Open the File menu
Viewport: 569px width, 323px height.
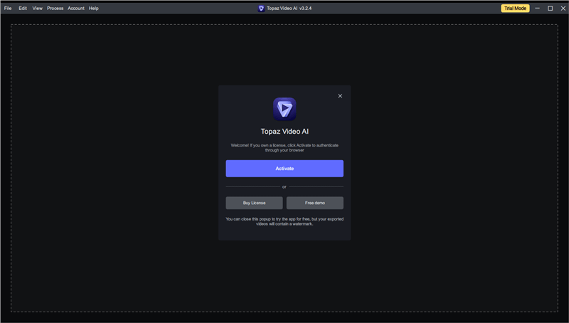point(8,8)
